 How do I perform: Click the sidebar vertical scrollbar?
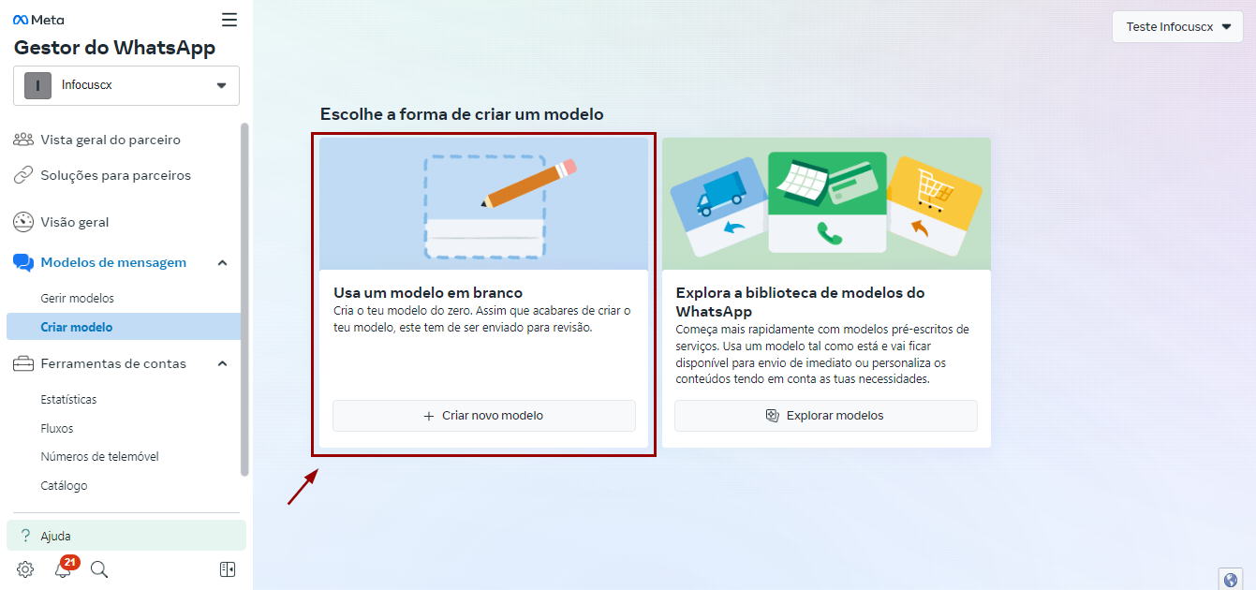tap(245, 300)
